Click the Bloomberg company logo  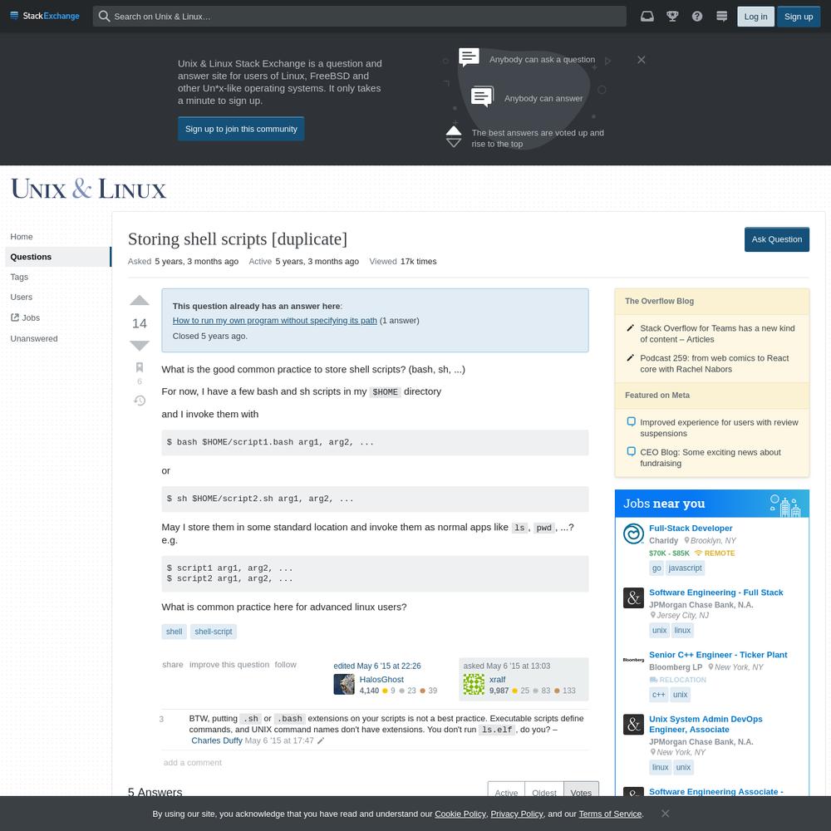(633, 661)
